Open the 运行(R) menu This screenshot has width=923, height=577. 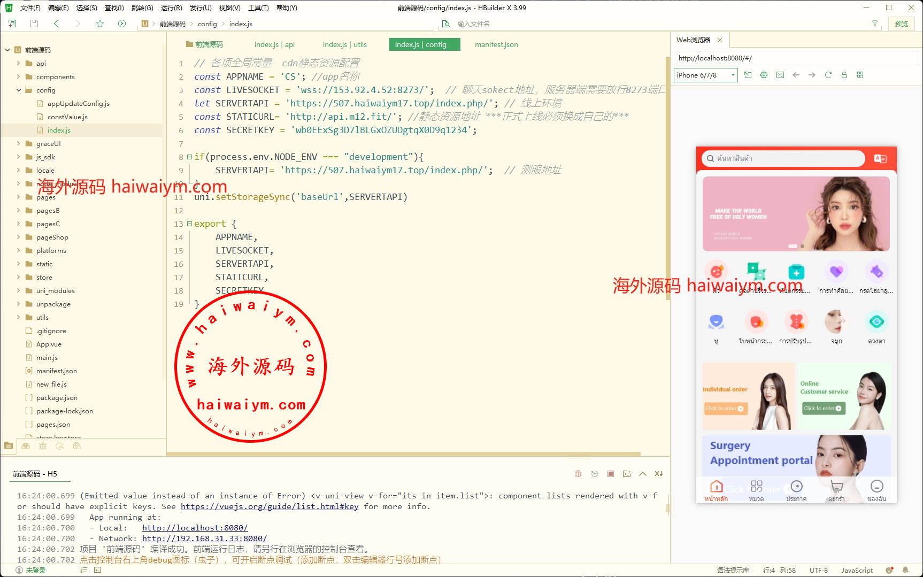click(171, 8)
